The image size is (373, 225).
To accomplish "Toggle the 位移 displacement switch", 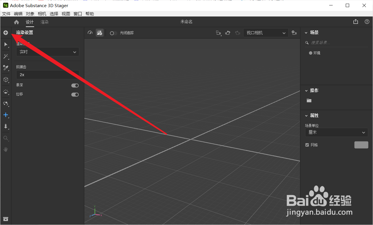I will 75,95.
